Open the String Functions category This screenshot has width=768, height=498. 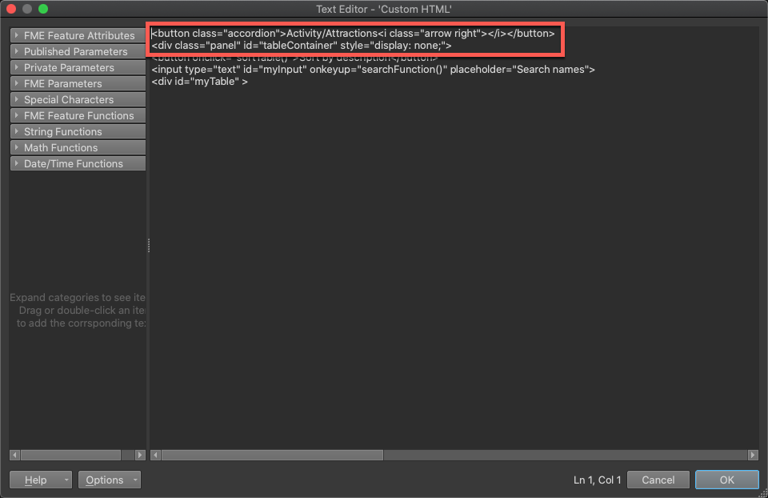click(x=77, y=131)
